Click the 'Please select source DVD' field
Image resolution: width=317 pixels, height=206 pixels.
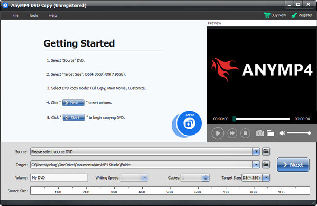(141, 151)
